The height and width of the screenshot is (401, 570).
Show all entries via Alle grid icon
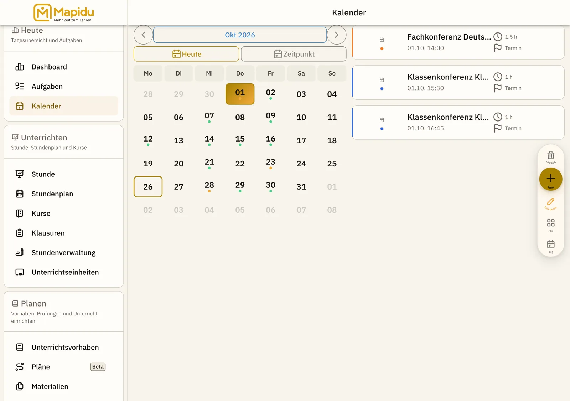551,225
